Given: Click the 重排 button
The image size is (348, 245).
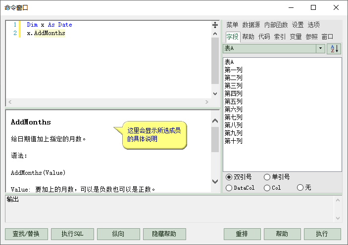Looking at the screenshot, I should 242,234.
